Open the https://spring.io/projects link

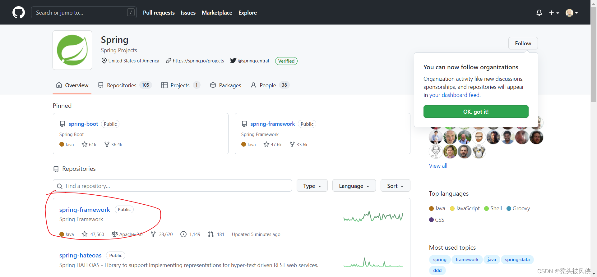198,61
